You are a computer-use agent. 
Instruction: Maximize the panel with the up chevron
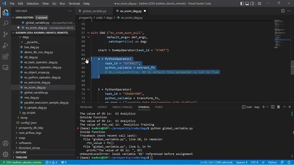[284, 107]
